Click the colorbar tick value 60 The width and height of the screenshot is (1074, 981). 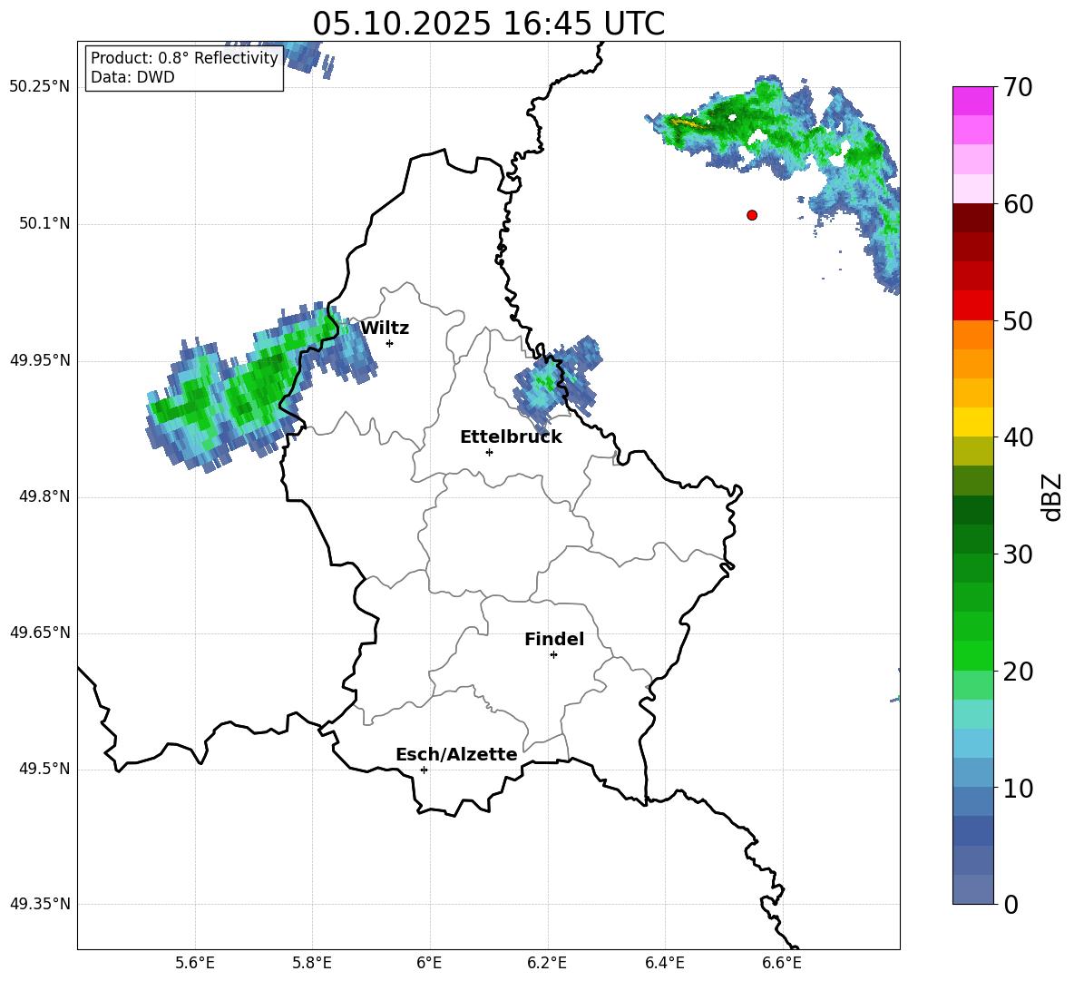(1019, 204)
